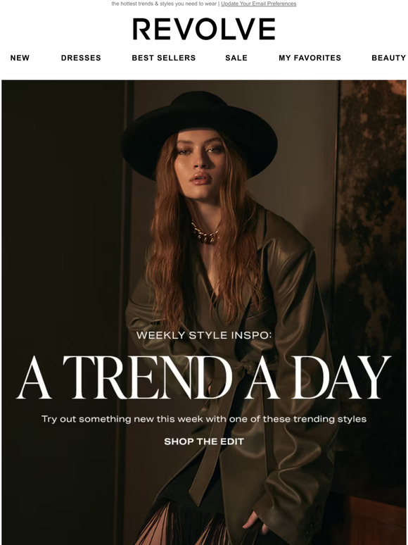
Task: Open the SALE section
Action: point(236,58)
